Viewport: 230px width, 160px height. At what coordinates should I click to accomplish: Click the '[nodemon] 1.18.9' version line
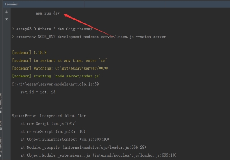(x=29, y=52)
